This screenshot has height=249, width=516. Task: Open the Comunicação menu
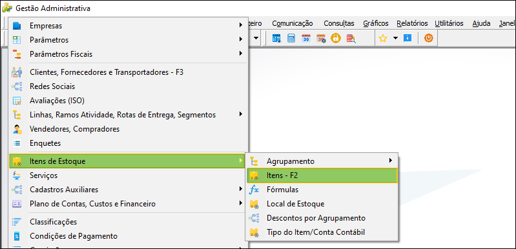(292, 24)
